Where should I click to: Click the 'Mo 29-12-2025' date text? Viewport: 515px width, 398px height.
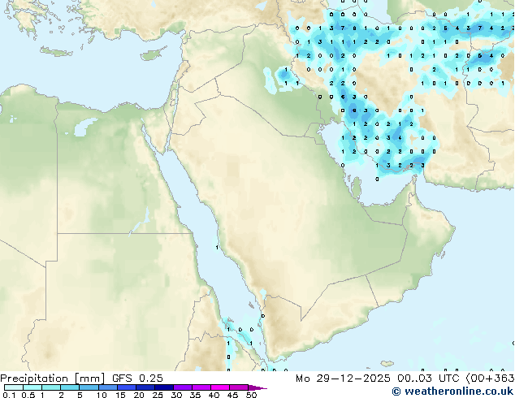point(343,379)
